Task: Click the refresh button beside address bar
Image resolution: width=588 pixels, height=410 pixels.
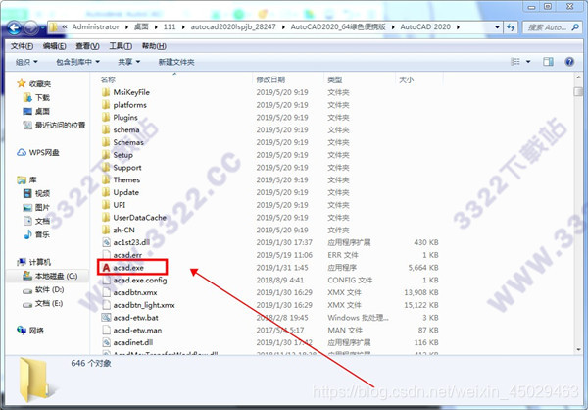Action: click(x=511, y=27)
